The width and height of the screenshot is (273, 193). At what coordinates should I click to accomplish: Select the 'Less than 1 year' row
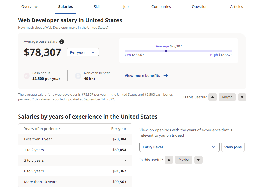(75, 139)
